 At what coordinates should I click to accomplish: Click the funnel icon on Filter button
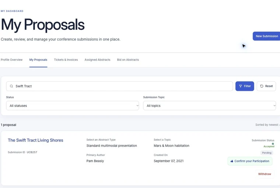click(240, 86)
